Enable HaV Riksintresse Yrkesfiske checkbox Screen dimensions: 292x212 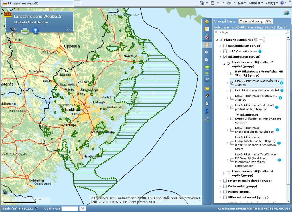[232, 74]
